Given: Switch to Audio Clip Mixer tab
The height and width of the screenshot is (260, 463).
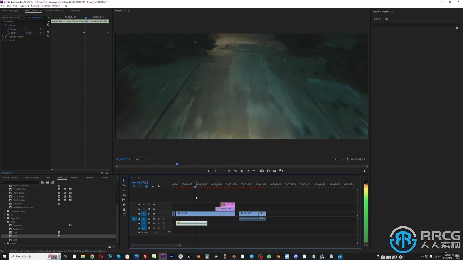Looking at the screenshot, I should [x=55, y=10].
